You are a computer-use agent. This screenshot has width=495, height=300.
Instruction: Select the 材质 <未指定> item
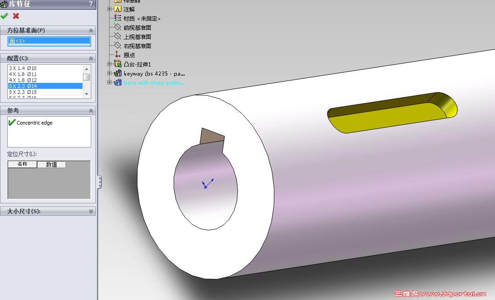coord(142,19)
